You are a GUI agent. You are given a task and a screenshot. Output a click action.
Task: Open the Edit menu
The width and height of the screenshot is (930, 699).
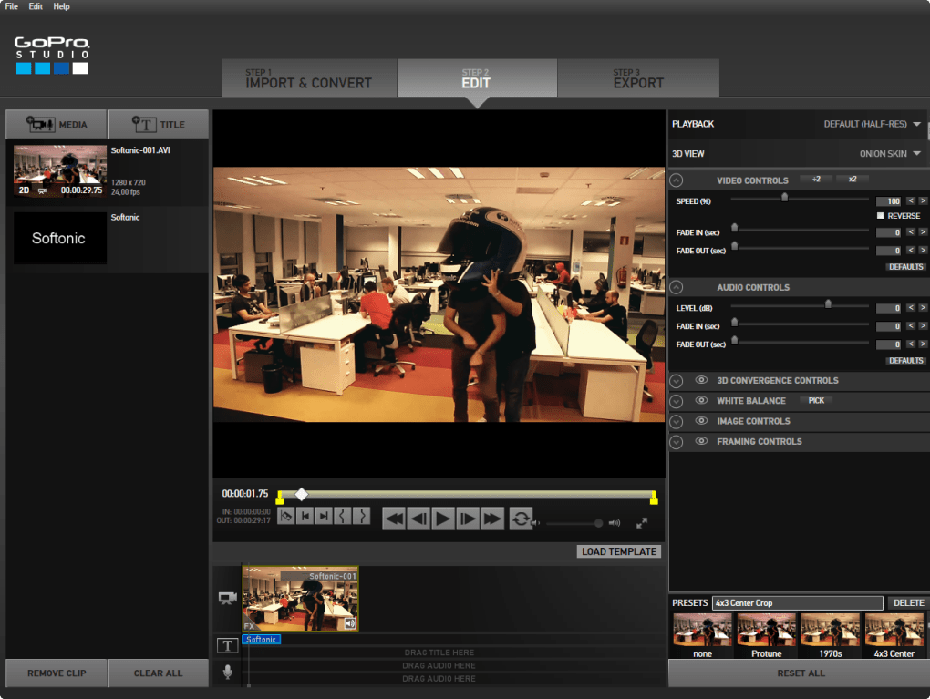pyautogui.click(x=36, y=6)
